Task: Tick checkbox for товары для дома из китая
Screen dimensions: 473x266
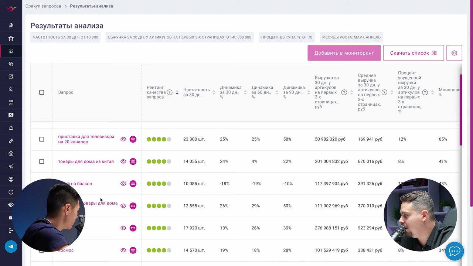Action: (41, 161)
